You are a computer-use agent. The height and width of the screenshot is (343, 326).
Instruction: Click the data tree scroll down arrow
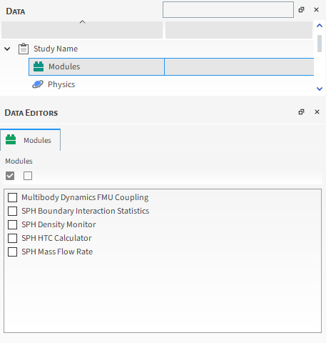[x=320, y=89]
